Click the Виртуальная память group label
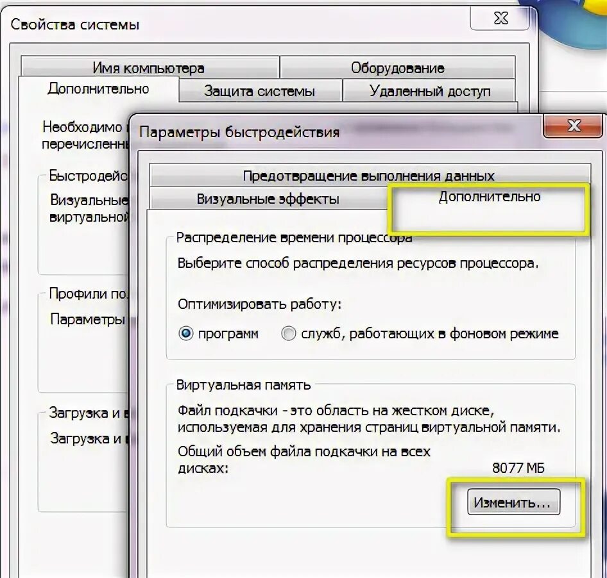Viewport: 607px width, 578px height. 243,385
